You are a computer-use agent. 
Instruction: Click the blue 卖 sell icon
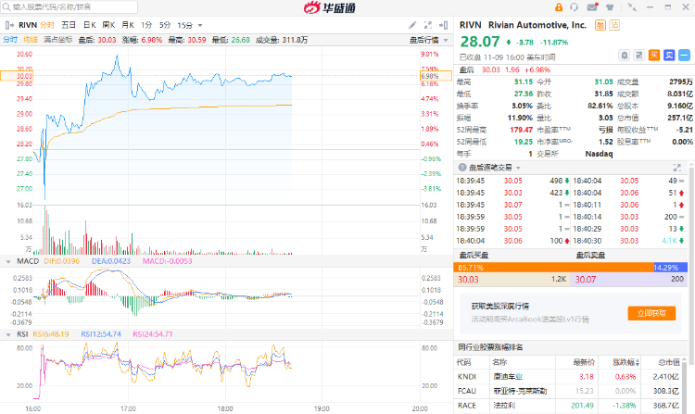[x=669, y=56]
